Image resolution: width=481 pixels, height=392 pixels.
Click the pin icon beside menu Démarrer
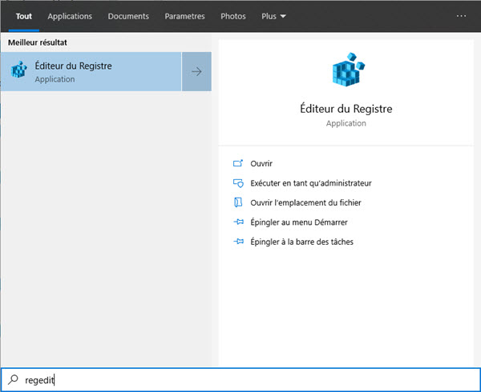(238, 222)
